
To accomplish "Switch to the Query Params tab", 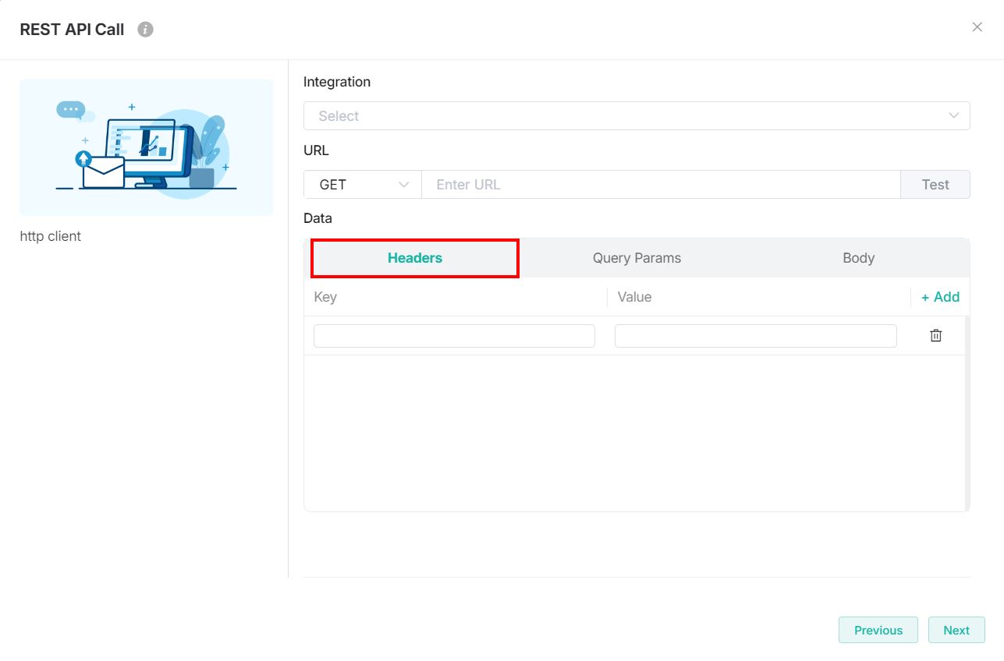I will (637, 258).
